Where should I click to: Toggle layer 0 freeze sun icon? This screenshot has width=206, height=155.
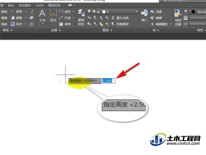click(x=94, y=12)
